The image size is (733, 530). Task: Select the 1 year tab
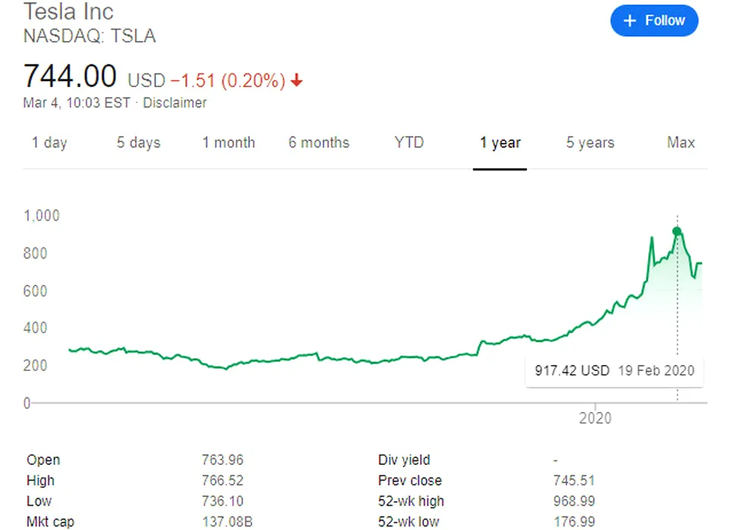click(500, 142)
